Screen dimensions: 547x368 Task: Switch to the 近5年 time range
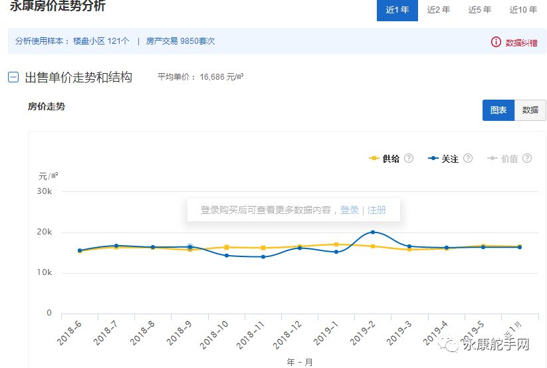click(x=480, y=10)
